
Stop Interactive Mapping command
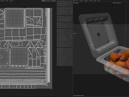[64, 21]
